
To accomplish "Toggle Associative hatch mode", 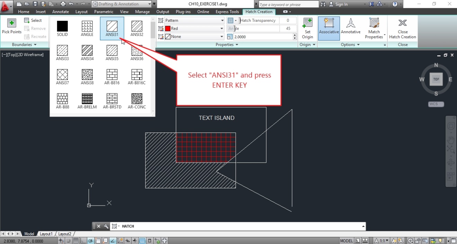I will coord(329,28).
